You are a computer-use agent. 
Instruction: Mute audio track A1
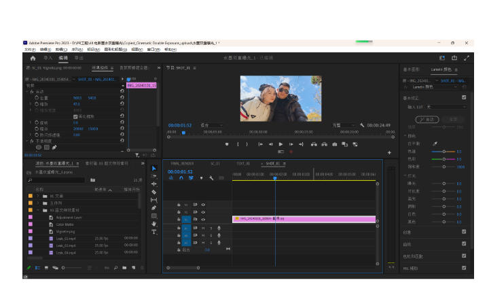[x=203, y=228]
